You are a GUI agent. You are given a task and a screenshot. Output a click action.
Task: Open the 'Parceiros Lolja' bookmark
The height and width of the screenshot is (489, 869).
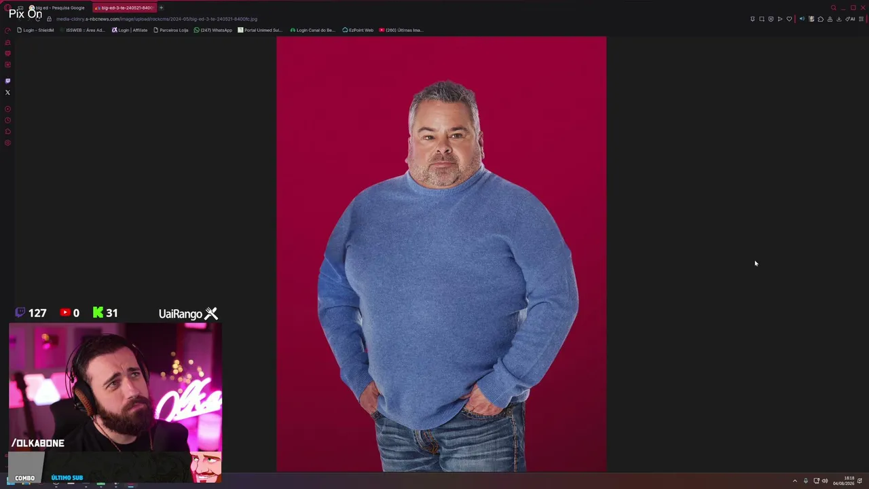[171, 30]
